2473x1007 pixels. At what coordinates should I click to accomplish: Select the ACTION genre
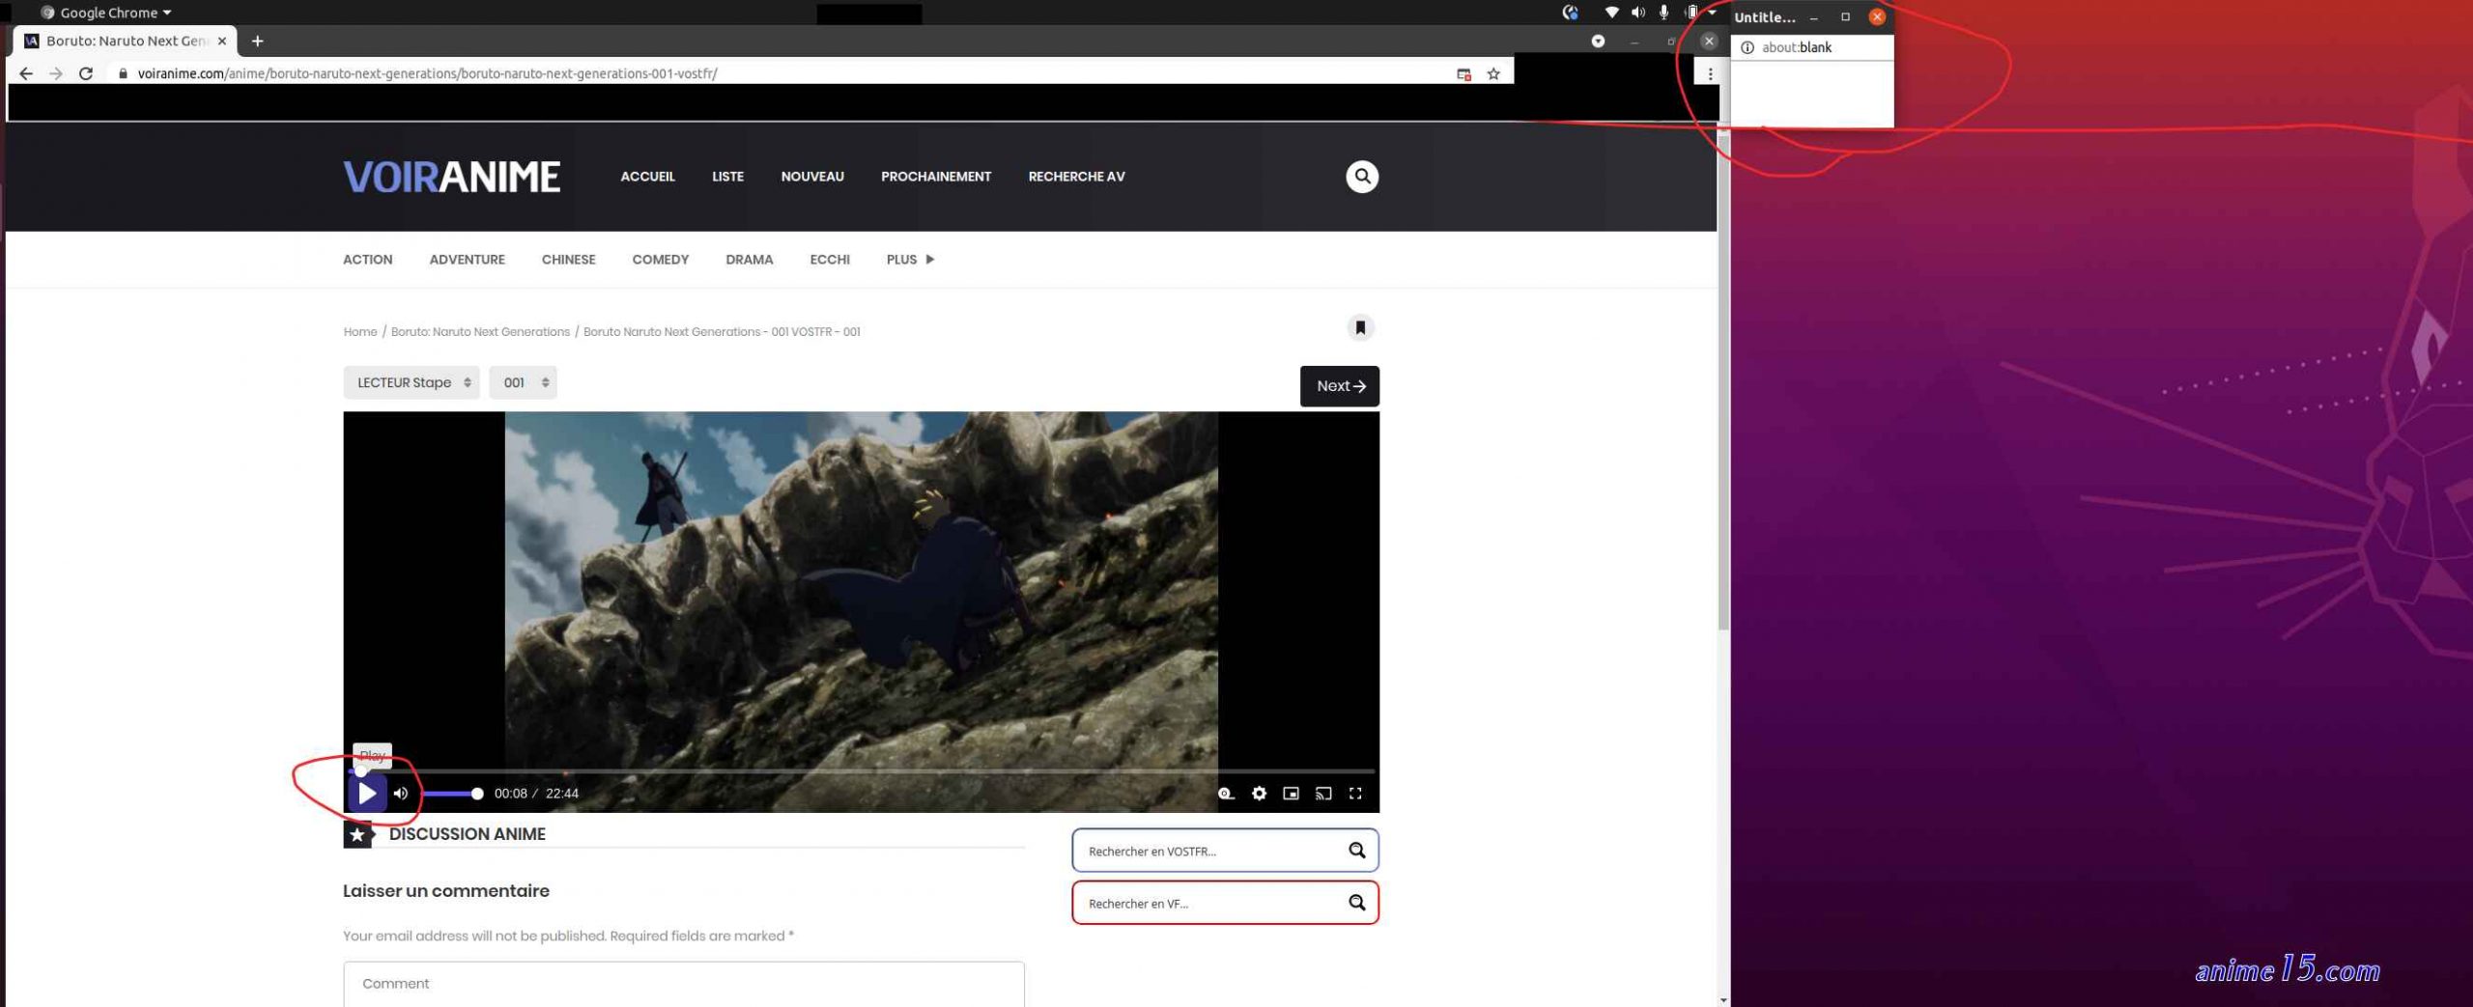[x=367, y=259]
